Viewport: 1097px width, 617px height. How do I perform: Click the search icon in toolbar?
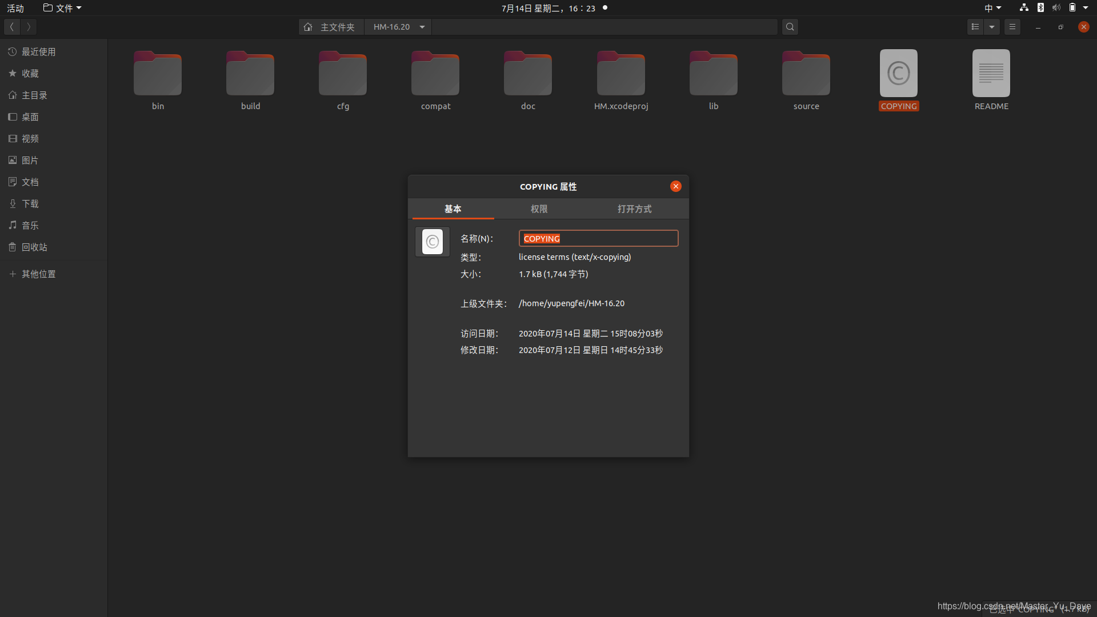[790, 27]
